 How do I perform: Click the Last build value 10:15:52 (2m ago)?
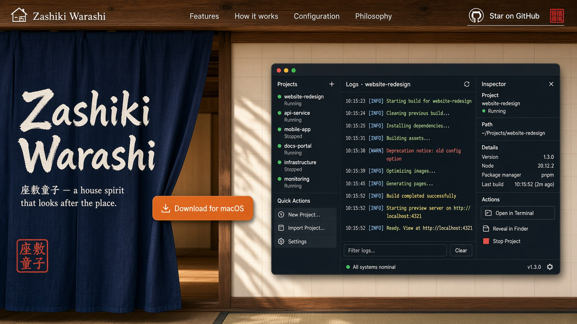tap(534, 184)
